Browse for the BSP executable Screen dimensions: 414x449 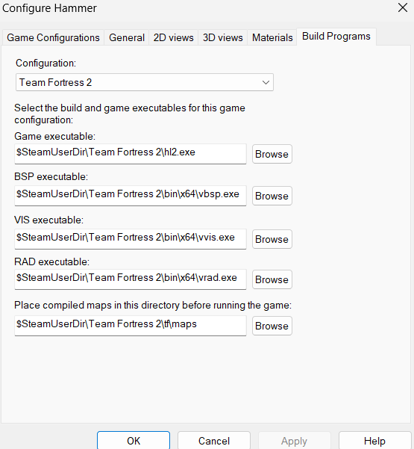272,196
